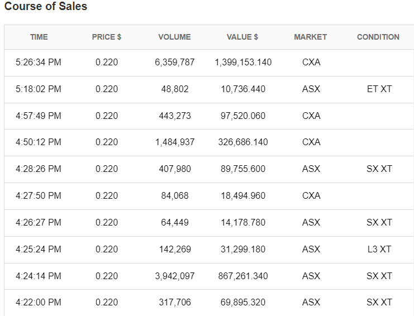Click the VALUE $ column header
Image resolution: width=414 pixels, height=316 pixels.
click(242, 37)
